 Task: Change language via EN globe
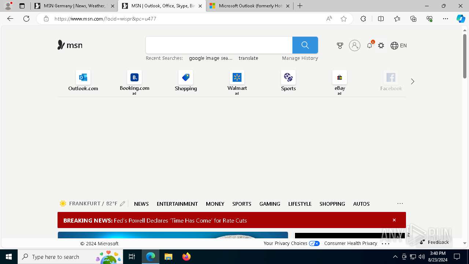[399, 45]
